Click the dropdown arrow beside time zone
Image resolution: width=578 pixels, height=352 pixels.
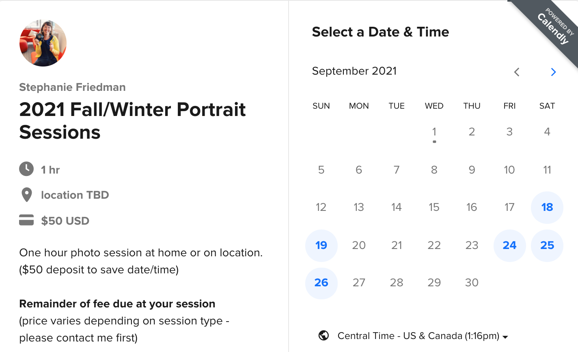tap(505, 337)
